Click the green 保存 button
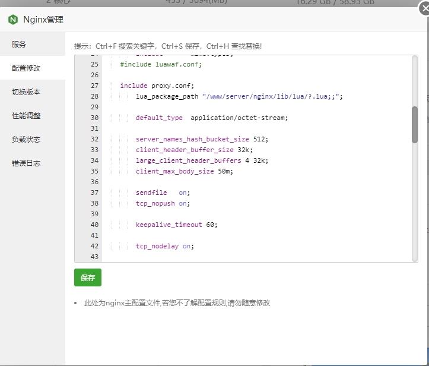The image size is (429, 366). tap(88, 277)
